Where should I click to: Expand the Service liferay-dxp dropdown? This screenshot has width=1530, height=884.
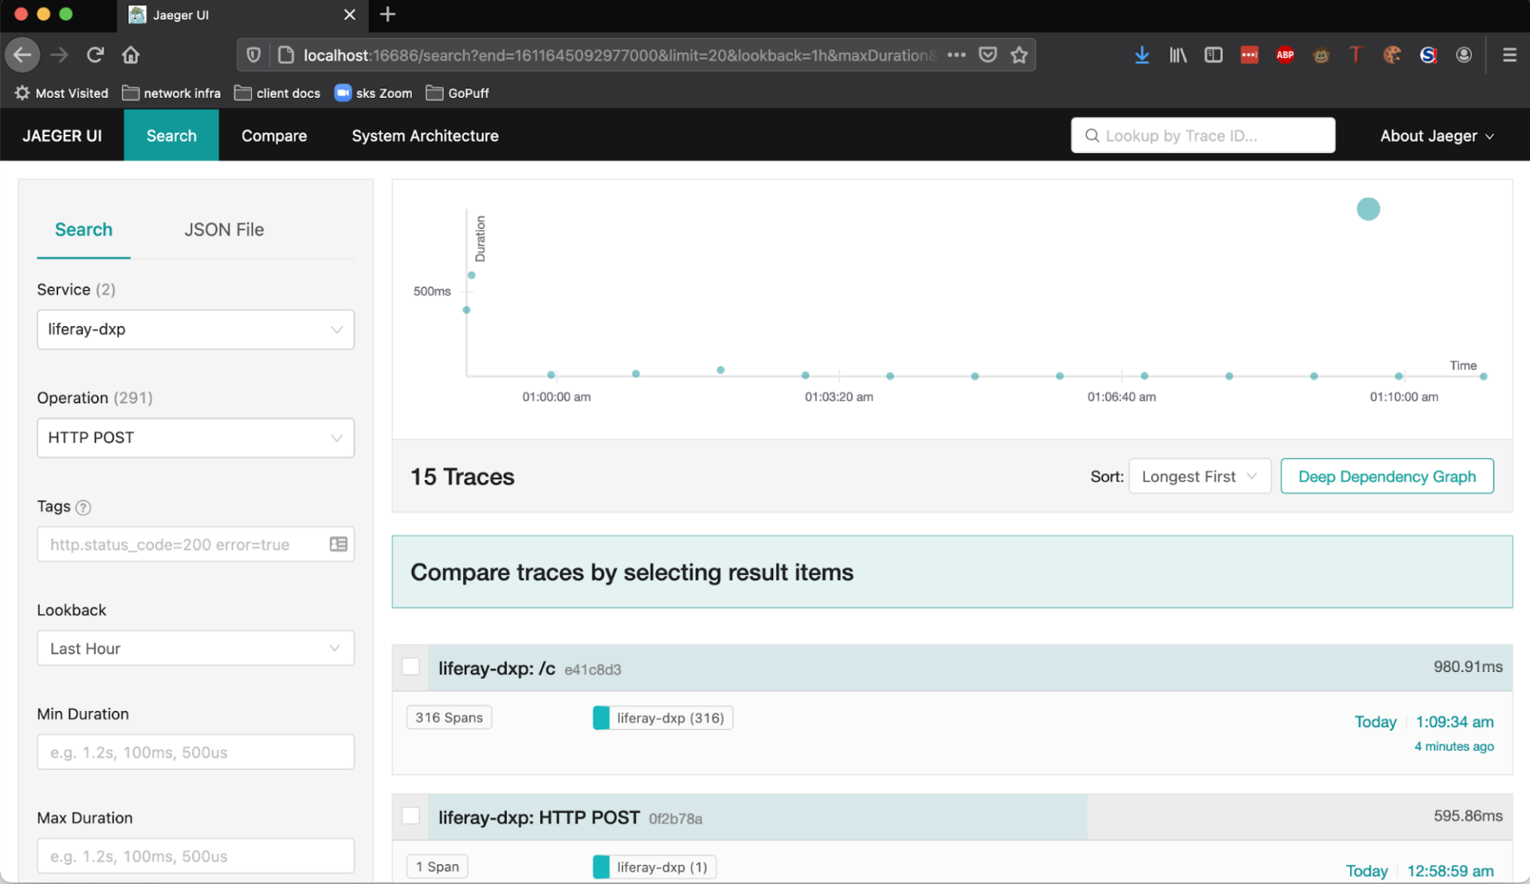pos(195,329)
